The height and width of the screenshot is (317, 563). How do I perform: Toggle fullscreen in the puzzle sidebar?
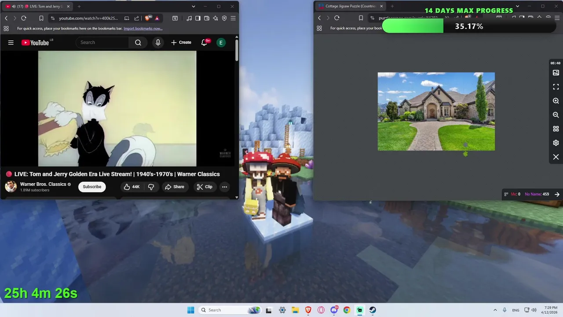pyautogui.click(x=556, y=87)
